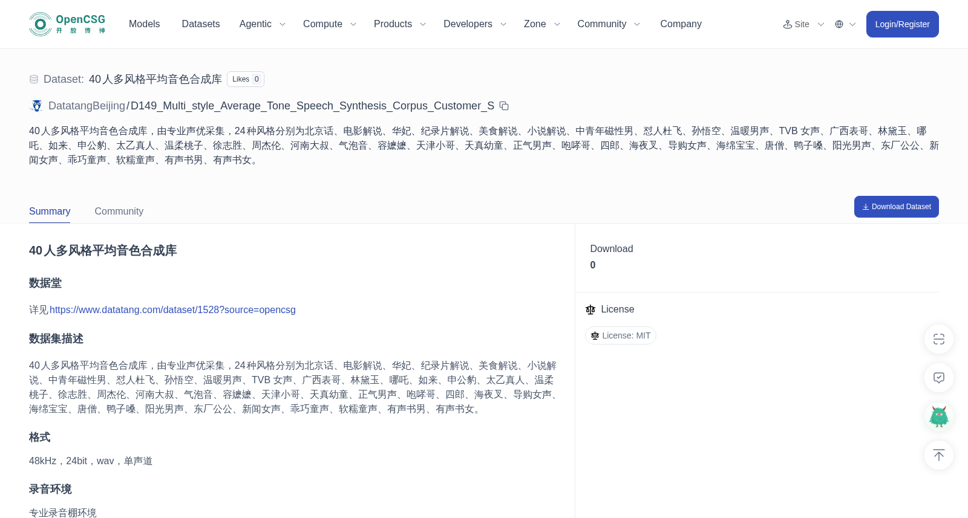This screenshot has height=518, width=968.
Task: Open the green mascot assistant
Action: point(939,416)
